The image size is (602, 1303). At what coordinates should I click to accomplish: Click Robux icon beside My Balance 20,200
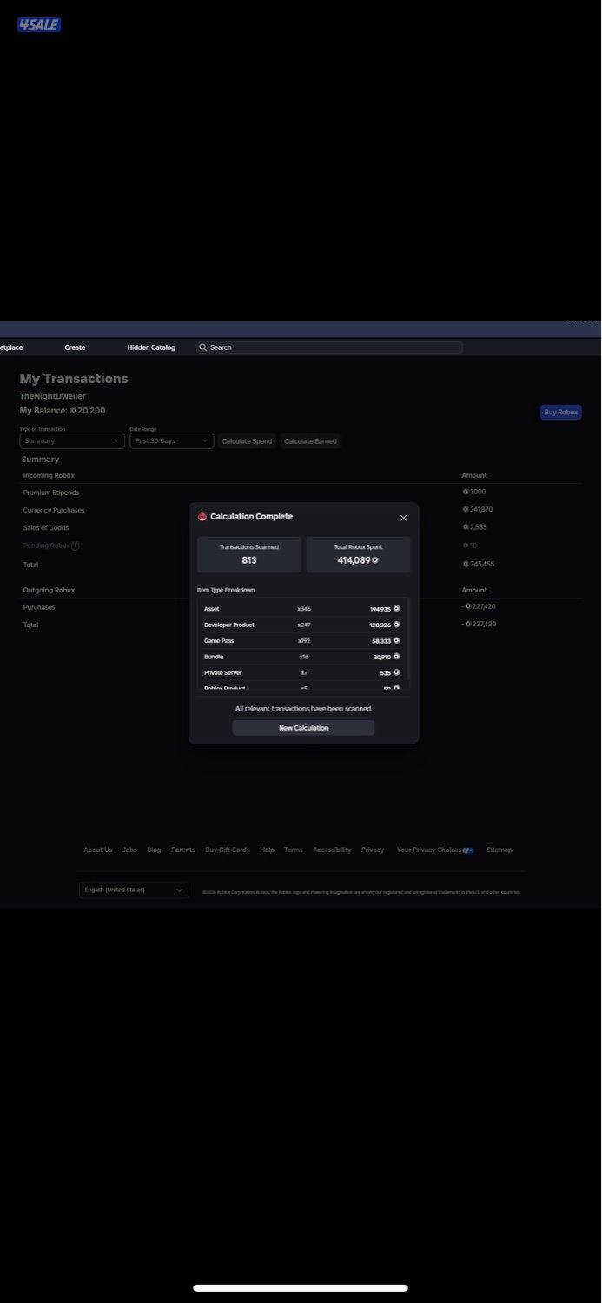coord(74,410)
